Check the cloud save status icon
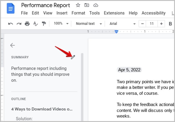Image resolution: width=175 pixels, height=122 pixels. click(96, 5)
